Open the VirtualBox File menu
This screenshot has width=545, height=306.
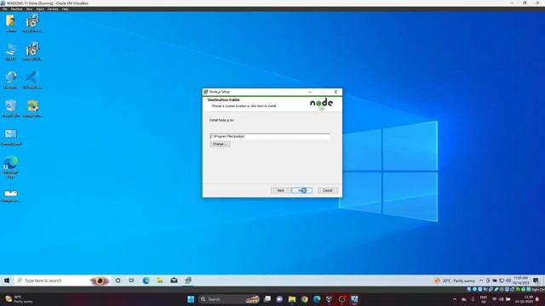5,9
